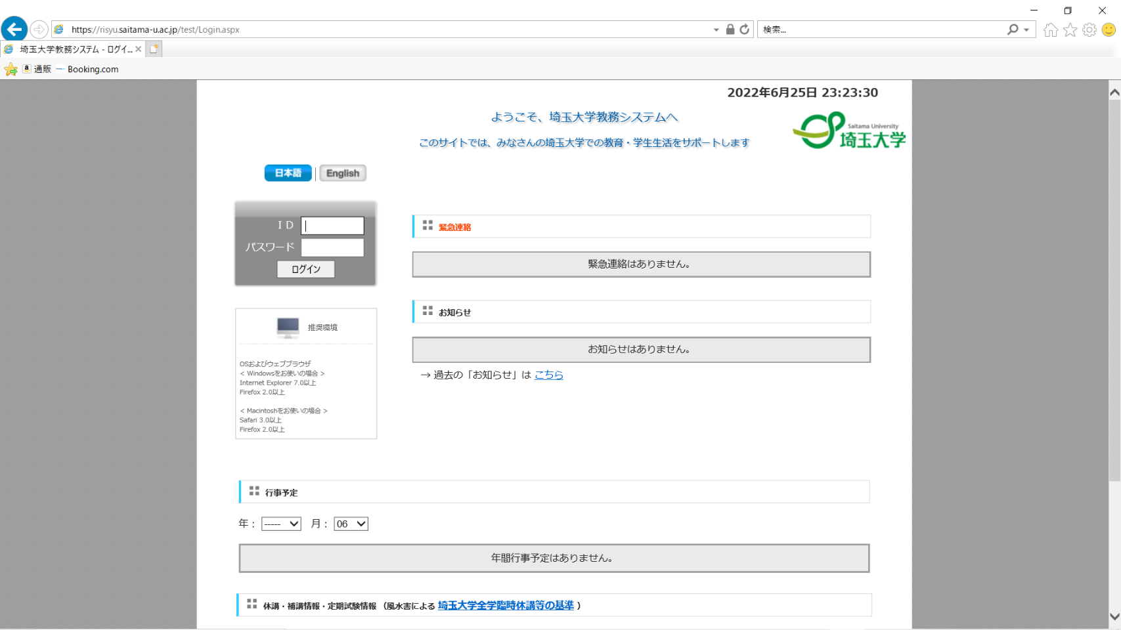Click the vertical scrollbar down arrow
The width and height of the screenshot is (1121, 630).
pyautogui.click(x=1114, y=616)
